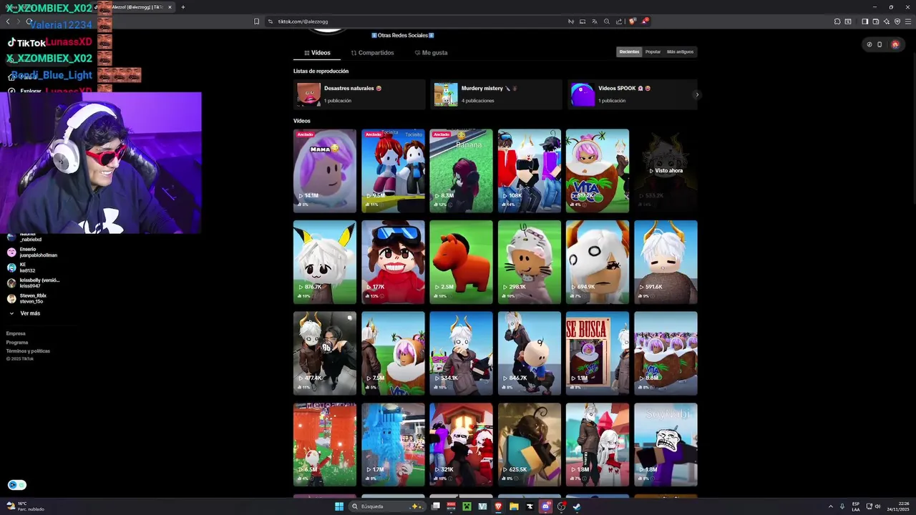Screen dimensions: 916x515
Task: Open the video with 876.7K views
Action: 325,262
